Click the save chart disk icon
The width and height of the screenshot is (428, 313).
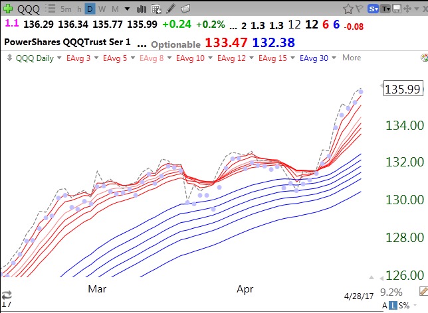pos(397,9)
